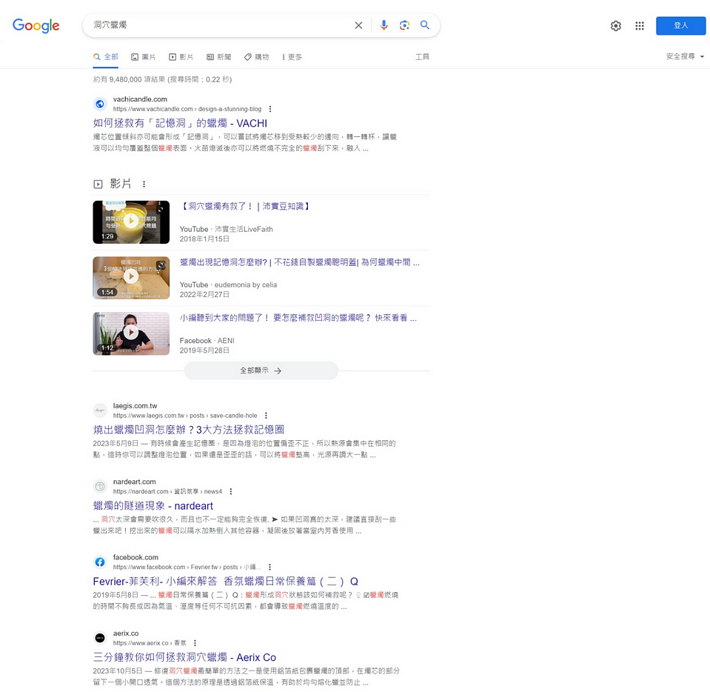This screenshot has width=710, height=692.
Task: Open result 三分鐘教你如何拯救洞穴蠟燭 - Aerix Co
Action: point(184,658)
